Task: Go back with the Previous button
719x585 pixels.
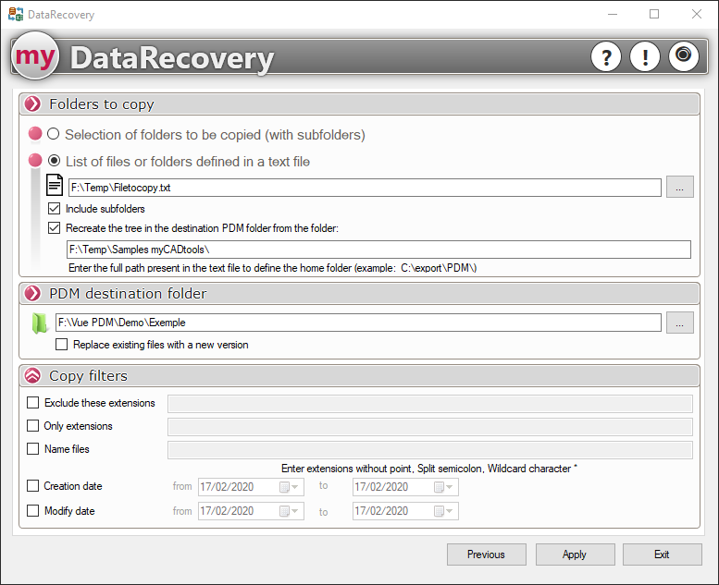Action: coord(486,555)
